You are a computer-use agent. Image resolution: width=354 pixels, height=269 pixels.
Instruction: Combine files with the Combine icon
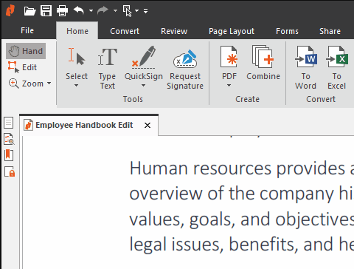coord(263,63)
